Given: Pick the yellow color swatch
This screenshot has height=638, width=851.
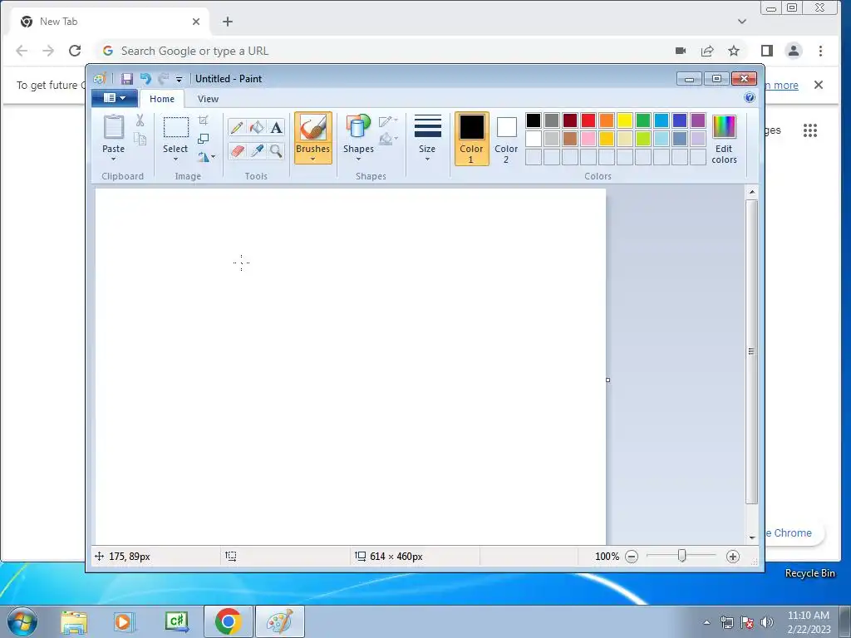Looking at the screenshot, I should click(x=625, y=120).
